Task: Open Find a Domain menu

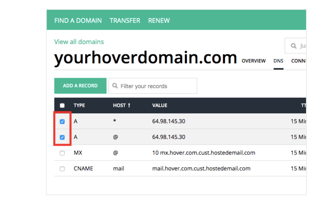Action: (78, 20)
